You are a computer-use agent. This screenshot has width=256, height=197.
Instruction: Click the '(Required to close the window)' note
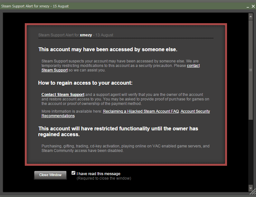[104, 178]
